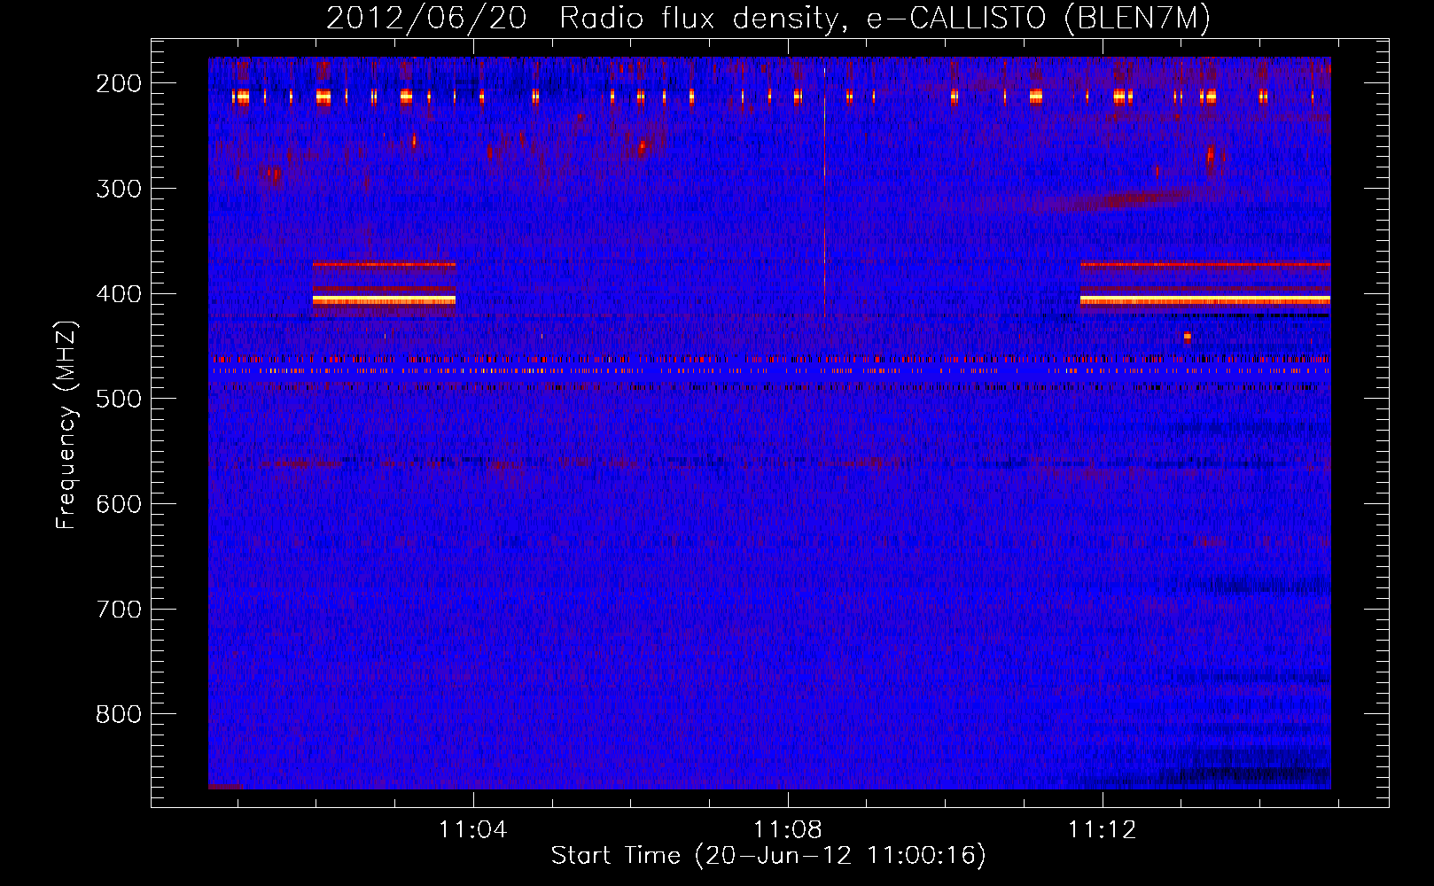Viewport: 1434px width, 886px height.
Task: Click the 700 frequency tick label
Action: pyautogui.click(x=119, y=610)
